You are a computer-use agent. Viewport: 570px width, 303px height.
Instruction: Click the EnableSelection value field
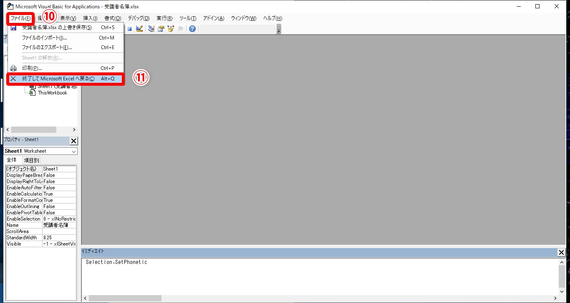[59, 219]
